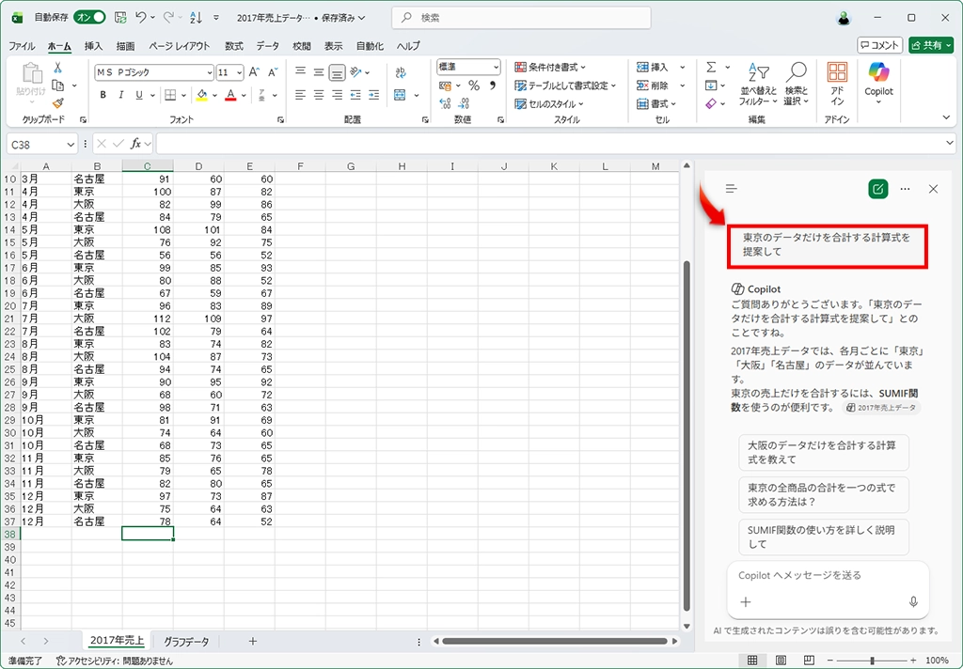Image resolution: width=963 pixels, height=669 pixels.
Task: Toggle italic formatting
Action: (121, 95)
